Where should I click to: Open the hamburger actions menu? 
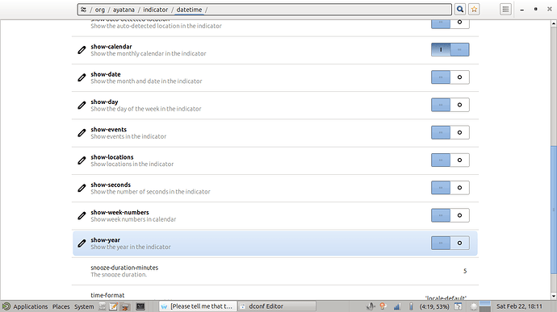(x=505, y=10)
